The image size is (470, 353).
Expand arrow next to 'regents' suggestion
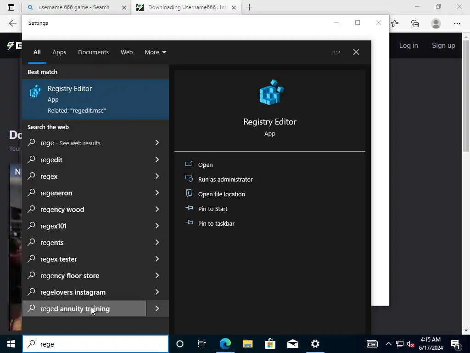[157, 242]
